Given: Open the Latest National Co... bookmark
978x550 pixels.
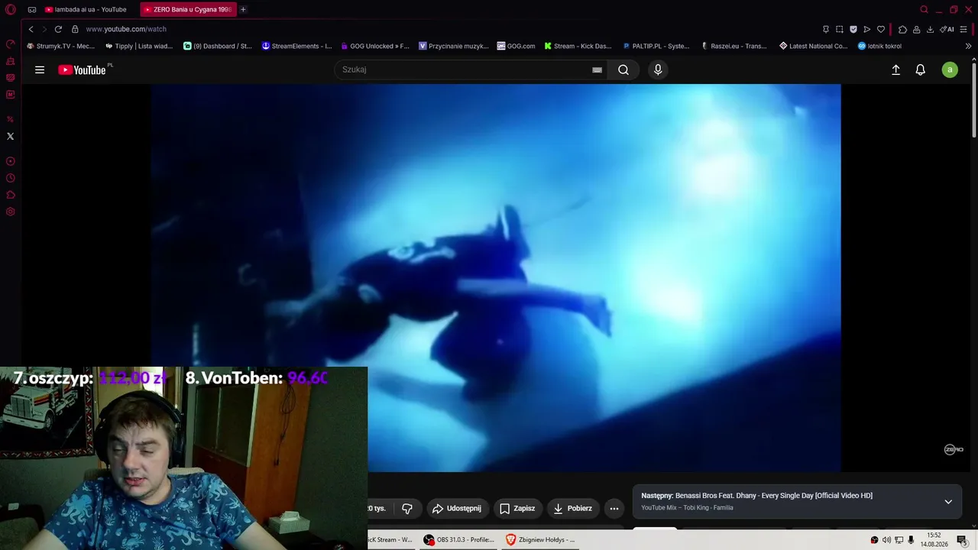Looking at the screenshot, I should pyautogui.click(x=814, y=46).
